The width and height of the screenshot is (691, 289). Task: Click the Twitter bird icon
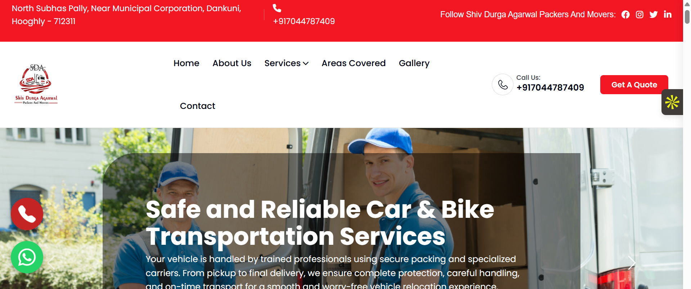(654, 14)
